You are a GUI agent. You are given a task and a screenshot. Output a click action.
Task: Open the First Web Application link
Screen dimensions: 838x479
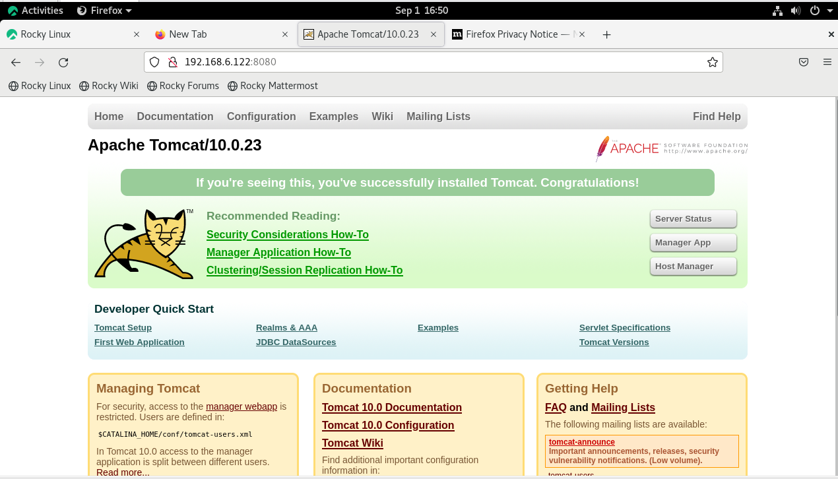(139, 342)
